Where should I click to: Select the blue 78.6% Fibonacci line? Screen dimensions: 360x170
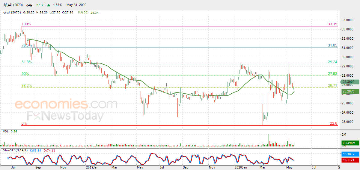pos(180,47)
